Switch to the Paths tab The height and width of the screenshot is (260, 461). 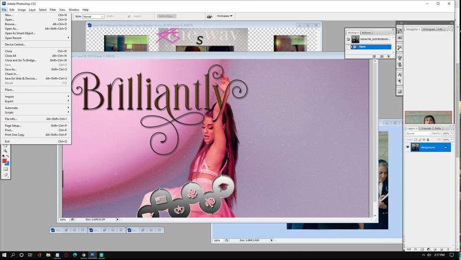pyautogui.click(x=438, y=128)
